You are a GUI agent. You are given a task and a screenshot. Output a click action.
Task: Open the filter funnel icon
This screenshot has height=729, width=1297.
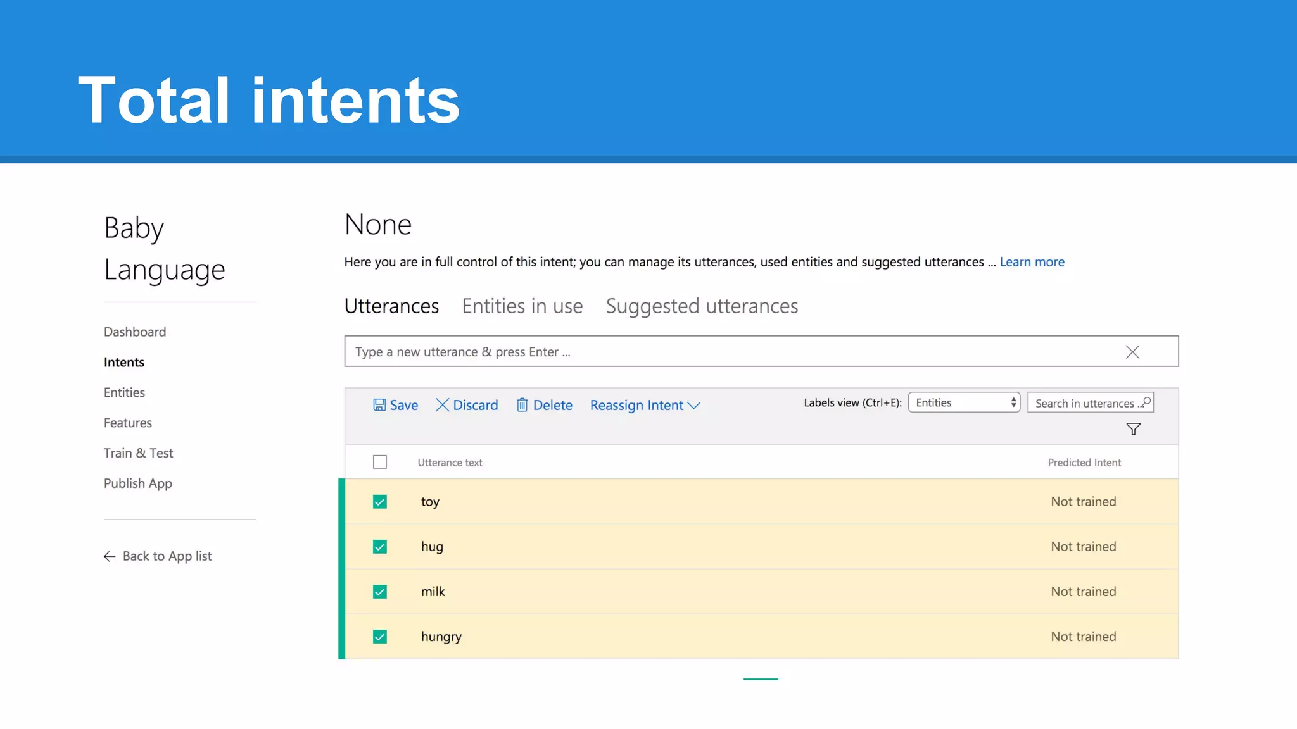point(1133,429)
